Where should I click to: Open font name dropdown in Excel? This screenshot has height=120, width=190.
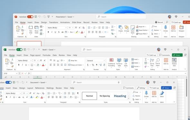pyautogui.click(x=31, y=60)
